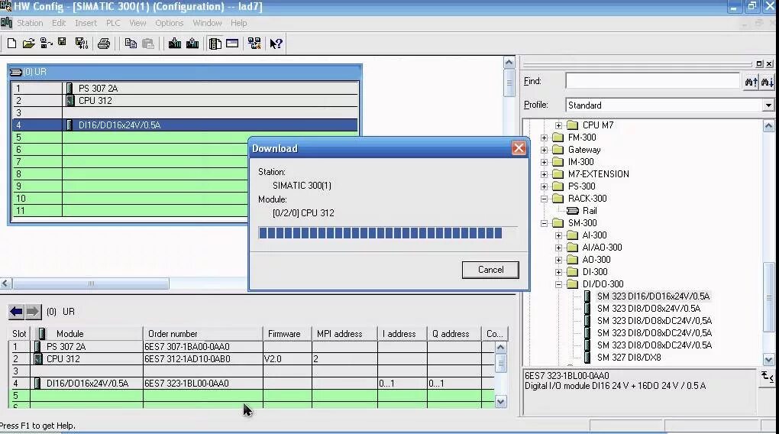Viewport: 779px width, 434px height.
Task: Expand the Gateway folder
Action: click(544, 150)
